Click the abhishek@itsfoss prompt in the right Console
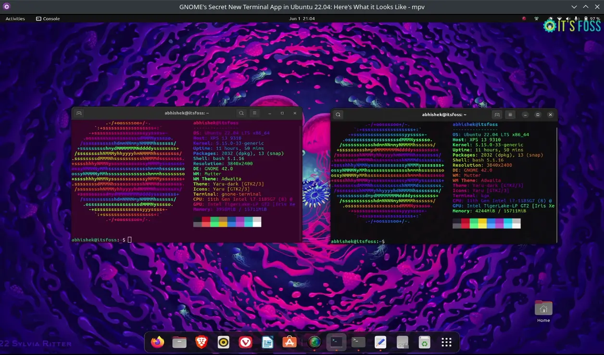This screenshot has height=355, width=604. [x=357, y=241]
